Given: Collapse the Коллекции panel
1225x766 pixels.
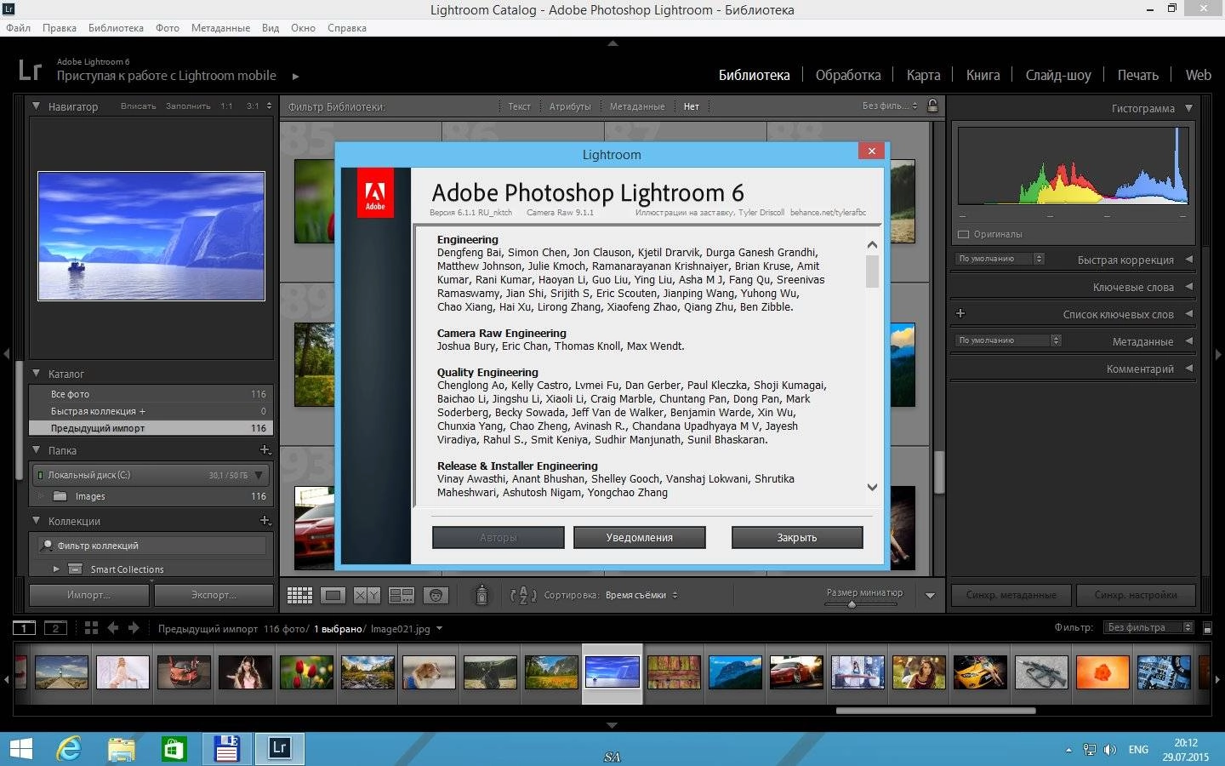Looking at the screenshot, I should [x=37, y=521].
